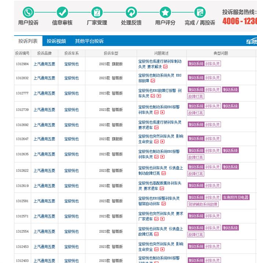Click 车身附件及电器 tag in row 1312581
This screenshot has width=257, height=263.
coord(236,197)
